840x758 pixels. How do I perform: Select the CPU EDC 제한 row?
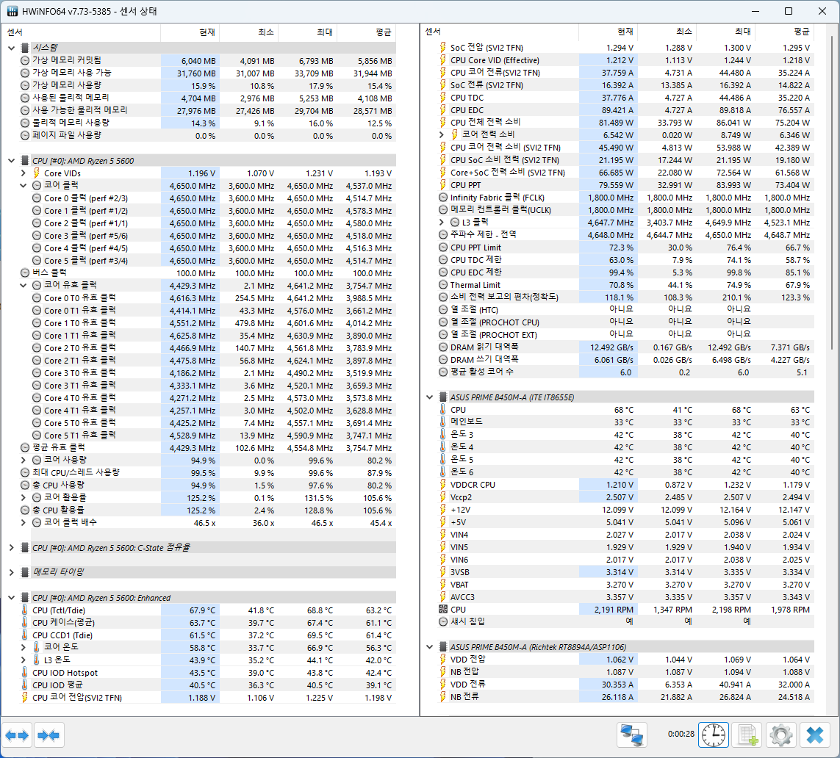[625, 272]
